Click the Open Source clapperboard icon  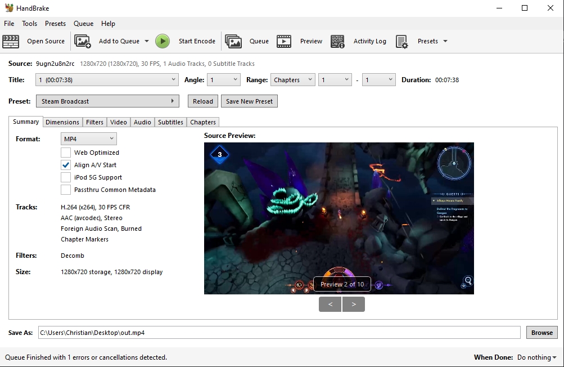coord(11,42)
